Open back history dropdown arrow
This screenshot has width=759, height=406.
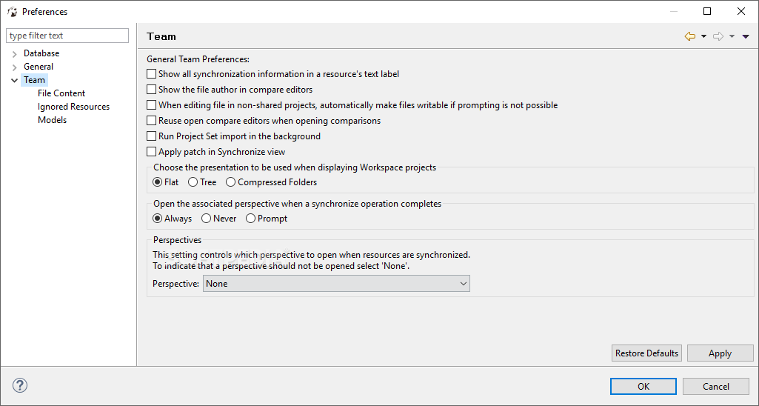703,36
